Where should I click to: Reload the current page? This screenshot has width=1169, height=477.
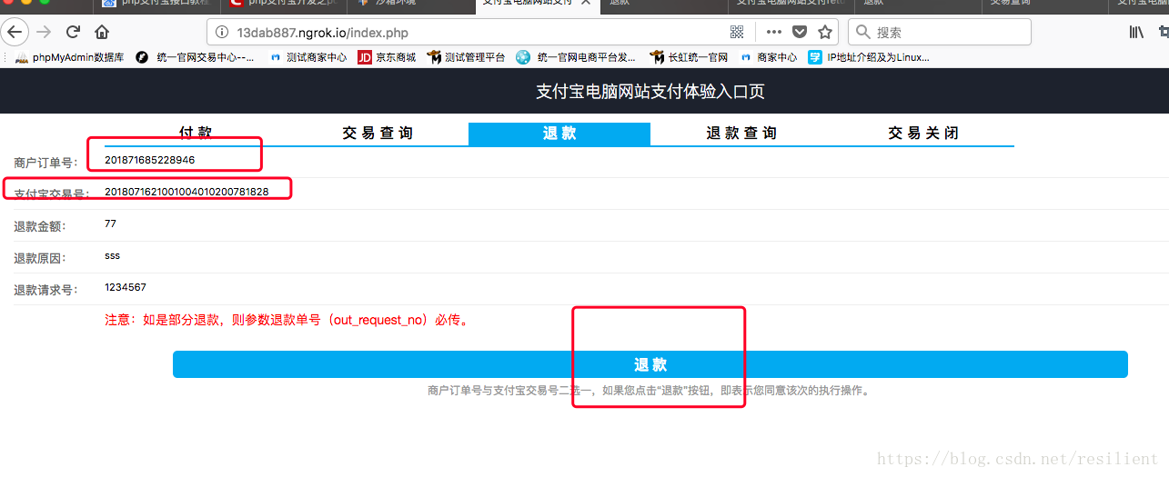(x=73, y=33)
